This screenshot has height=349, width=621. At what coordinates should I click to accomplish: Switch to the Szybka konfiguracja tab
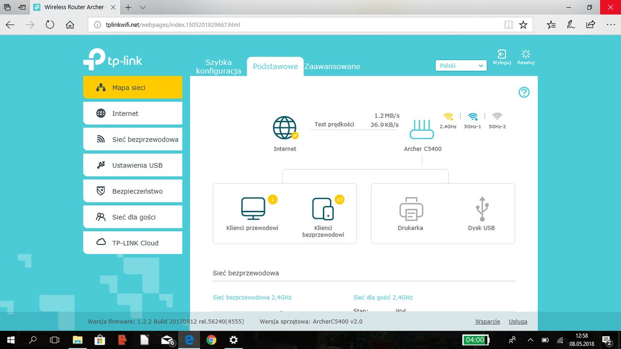[x=218, y=66]
